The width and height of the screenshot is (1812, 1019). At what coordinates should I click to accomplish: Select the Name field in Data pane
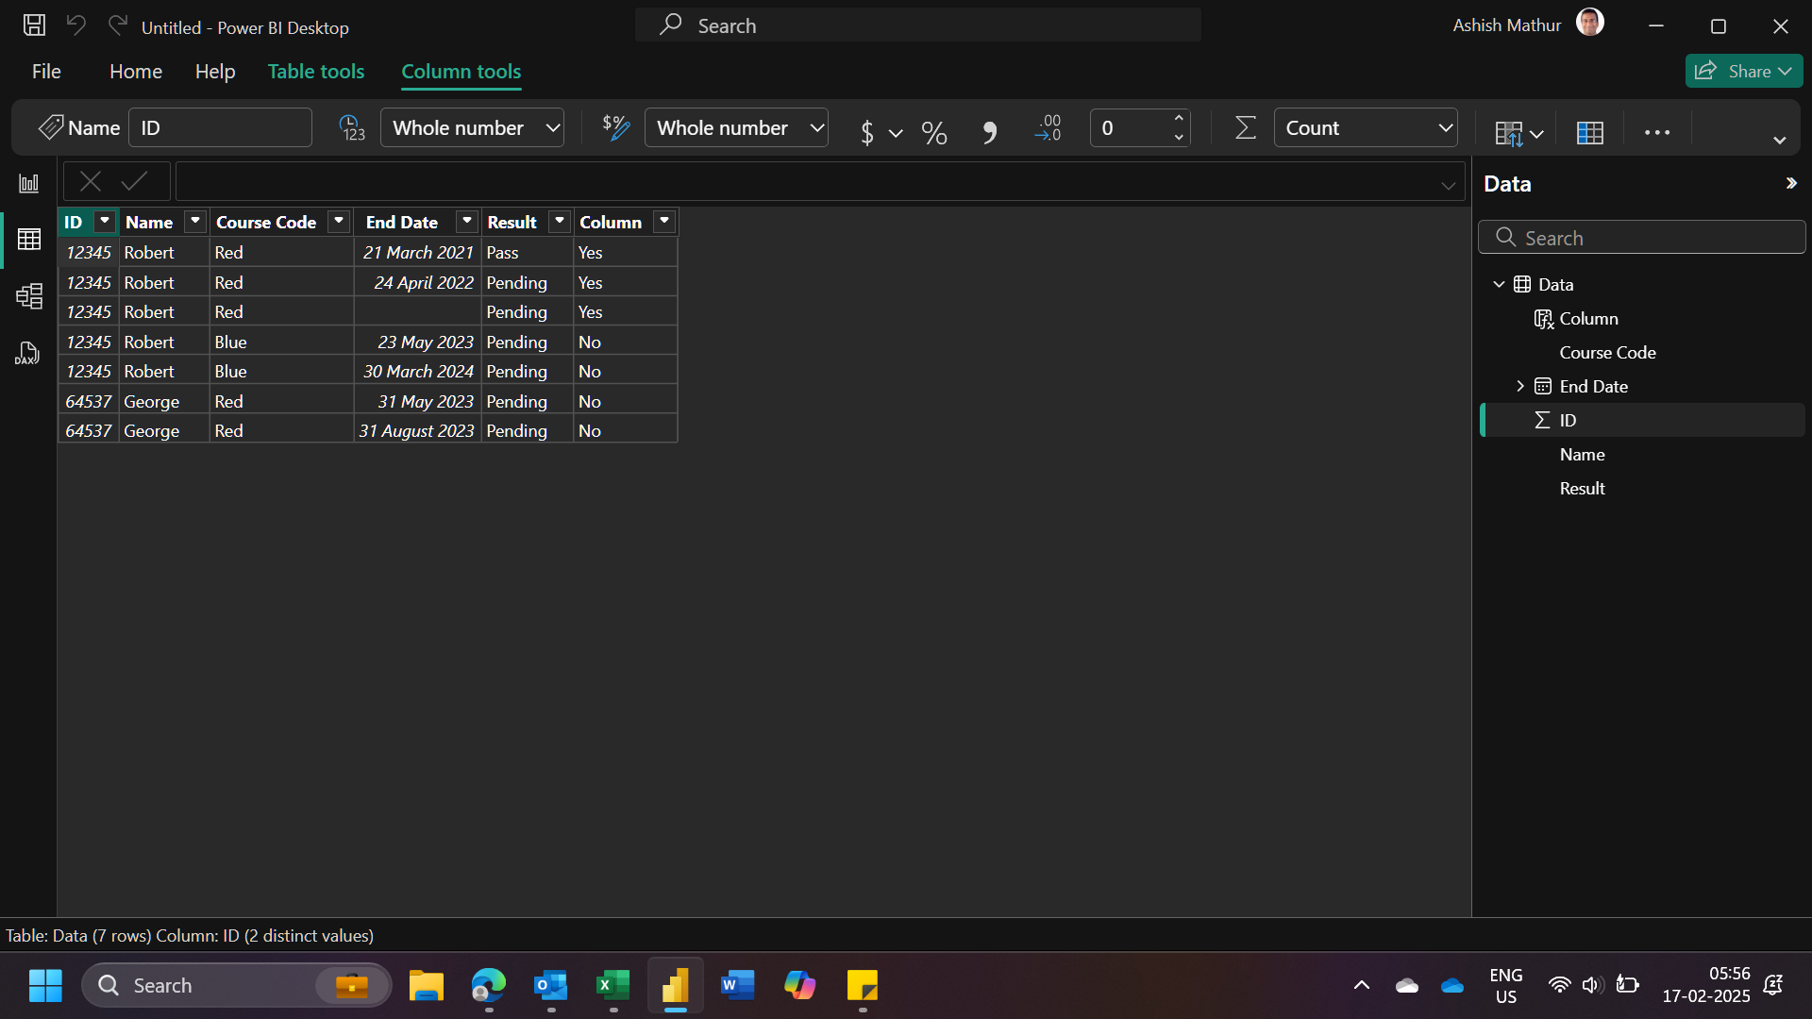pyautogui.click(x=1583, y=454)
